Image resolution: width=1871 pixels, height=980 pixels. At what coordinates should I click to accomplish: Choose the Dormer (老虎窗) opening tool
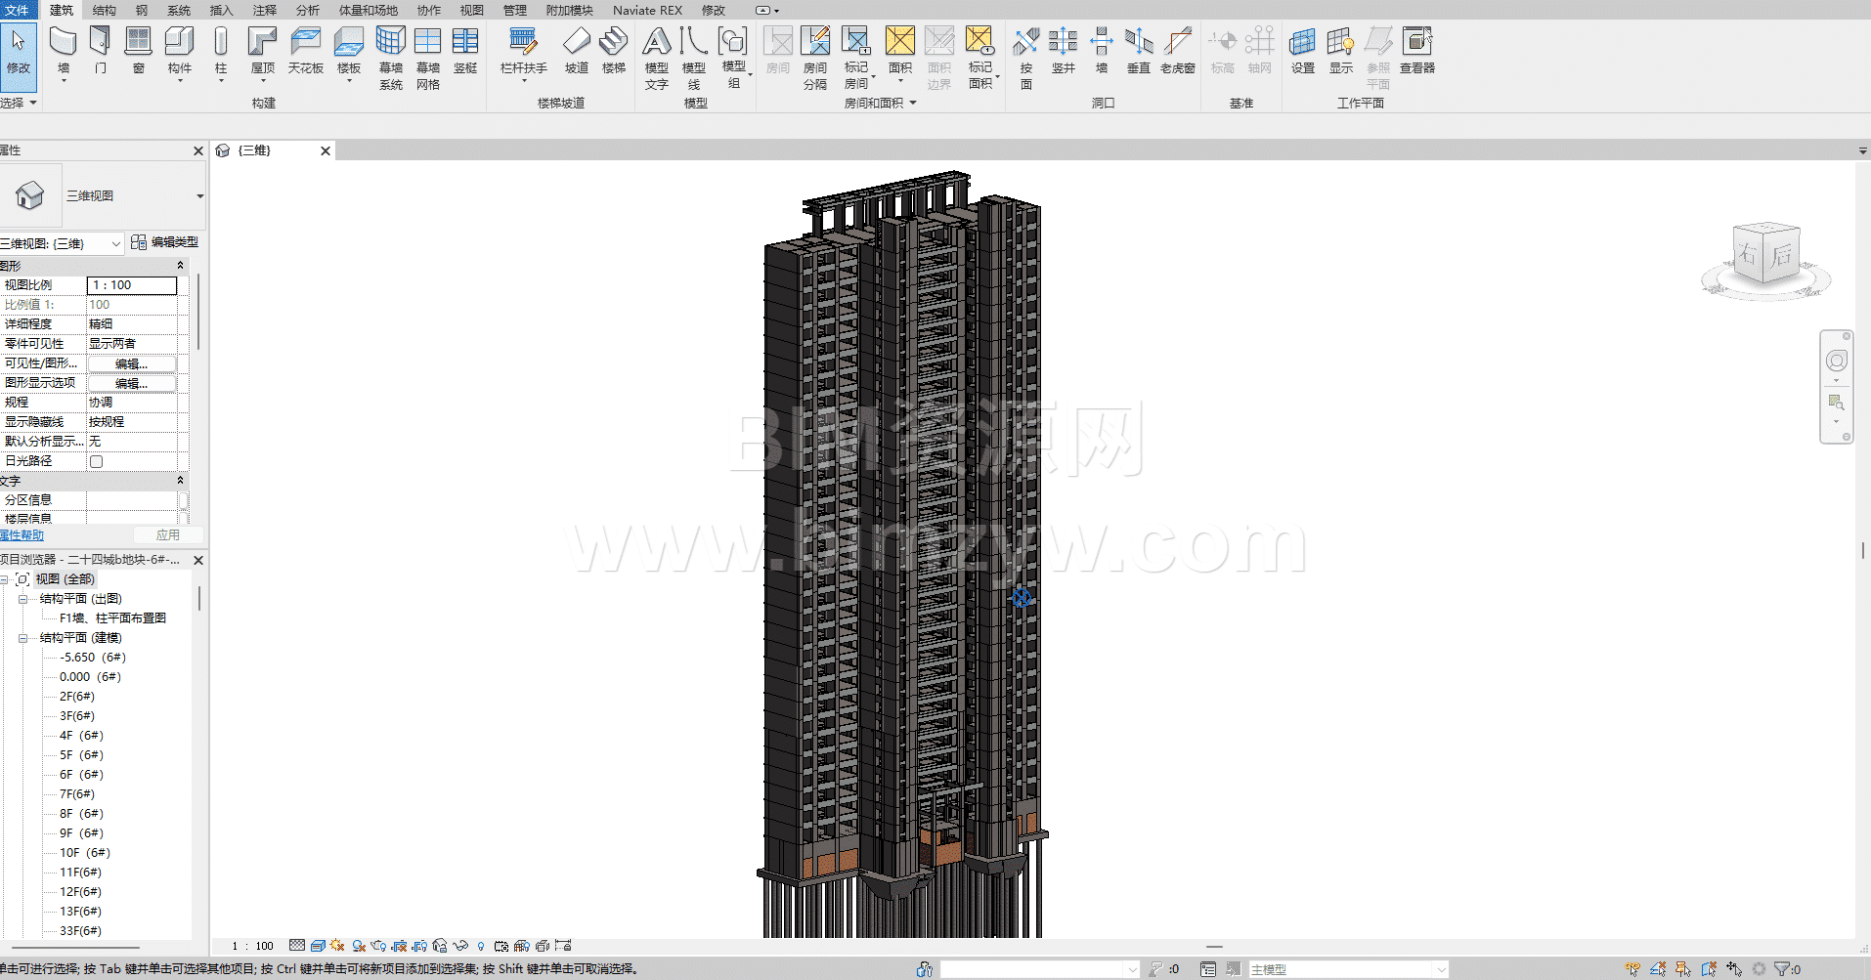[x=1178, y=51]
